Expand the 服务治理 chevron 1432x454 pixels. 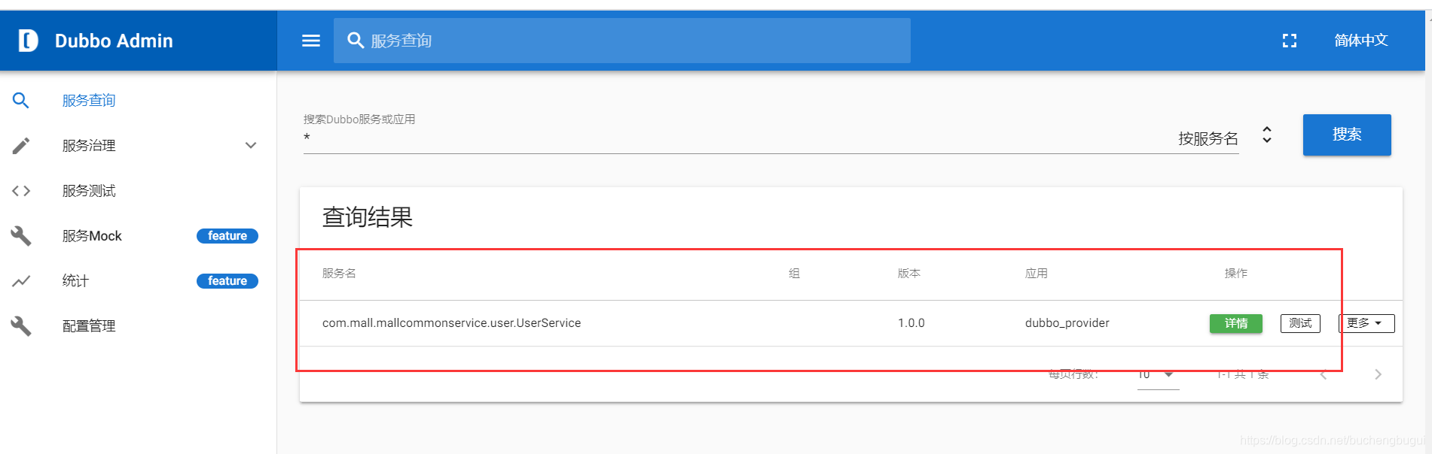coord(251,146)
